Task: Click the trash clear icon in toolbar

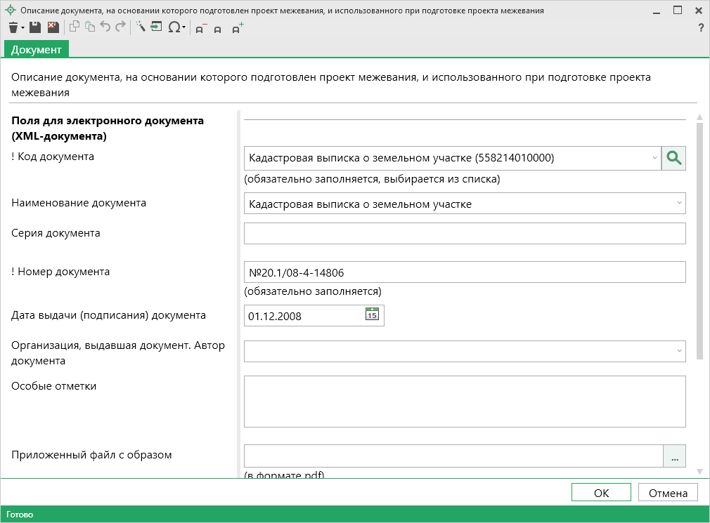Action: [13, 27]
